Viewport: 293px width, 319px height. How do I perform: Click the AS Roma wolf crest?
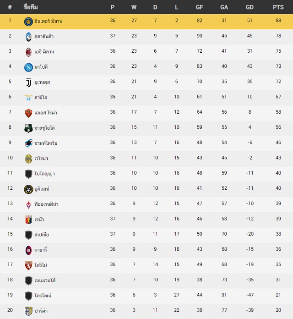28,113
